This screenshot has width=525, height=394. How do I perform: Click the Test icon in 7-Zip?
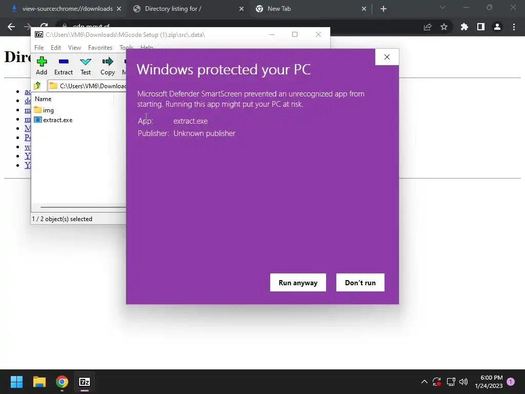[86, 66]
